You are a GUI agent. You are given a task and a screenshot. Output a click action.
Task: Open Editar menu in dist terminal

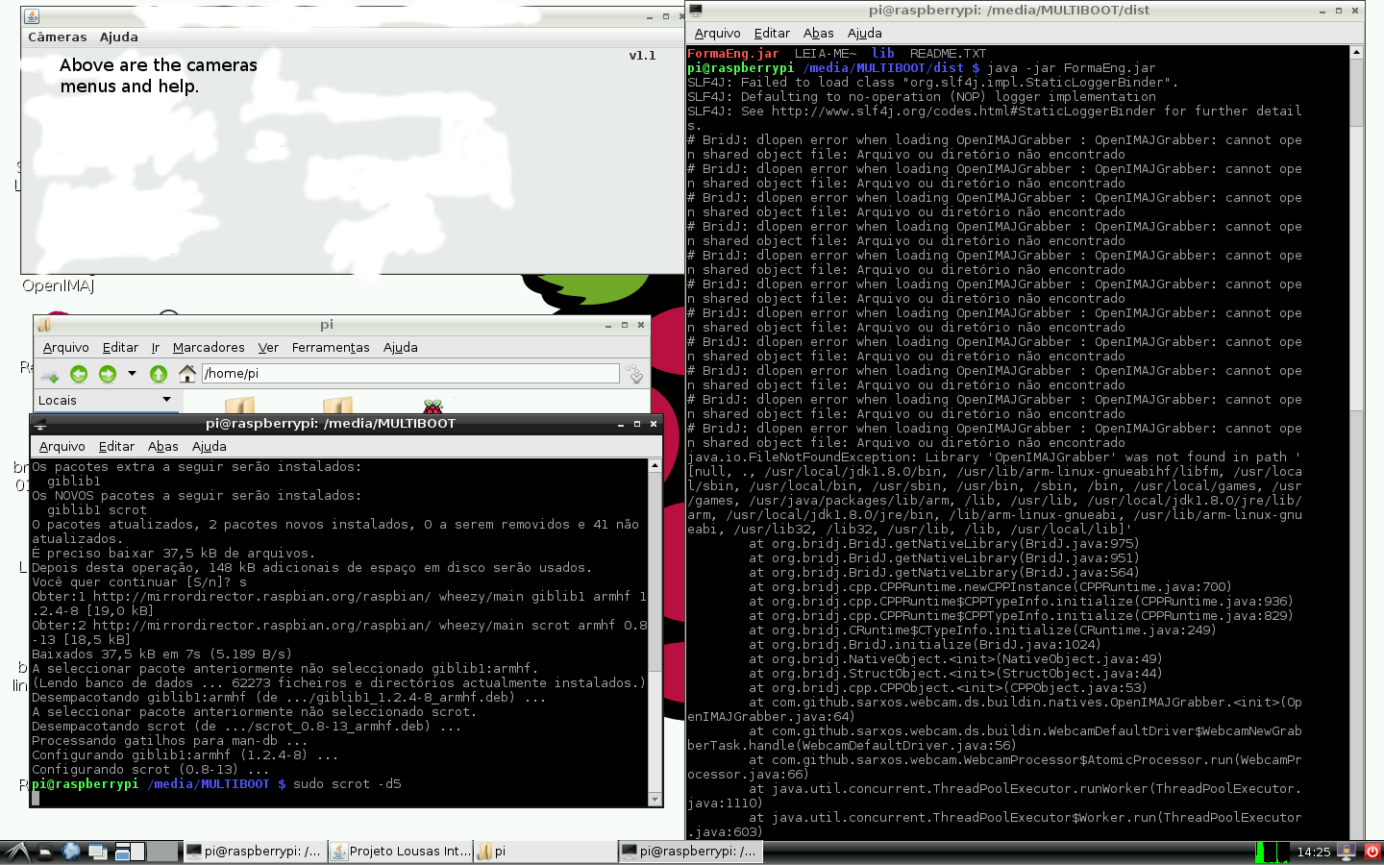772,33
